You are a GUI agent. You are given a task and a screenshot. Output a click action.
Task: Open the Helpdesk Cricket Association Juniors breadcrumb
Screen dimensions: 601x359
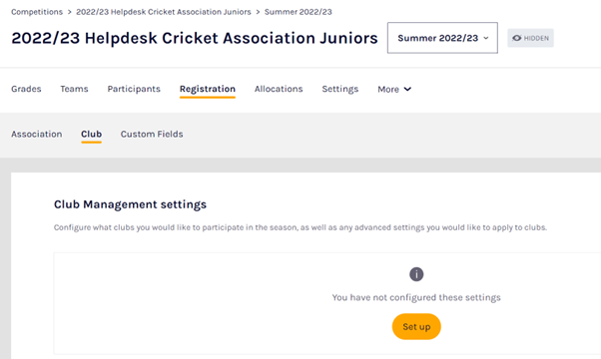click(164, 12)
